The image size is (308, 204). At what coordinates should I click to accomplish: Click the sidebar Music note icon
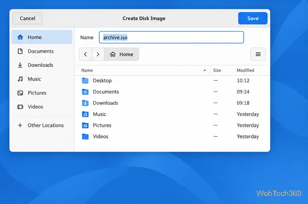pos(20,79)
